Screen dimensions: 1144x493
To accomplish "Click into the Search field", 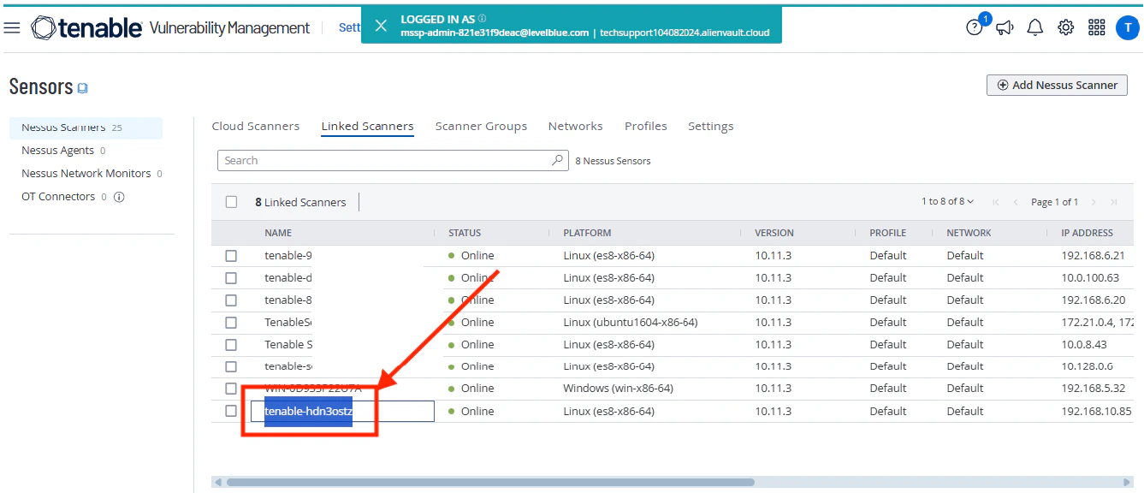I will click(393, 160).
